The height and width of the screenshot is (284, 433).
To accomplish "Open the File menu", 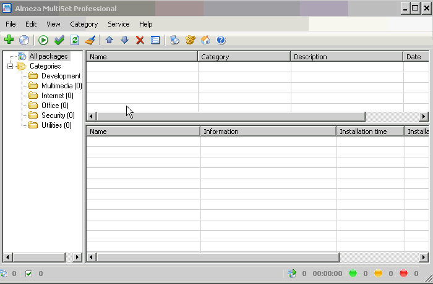I will [11, 24].
